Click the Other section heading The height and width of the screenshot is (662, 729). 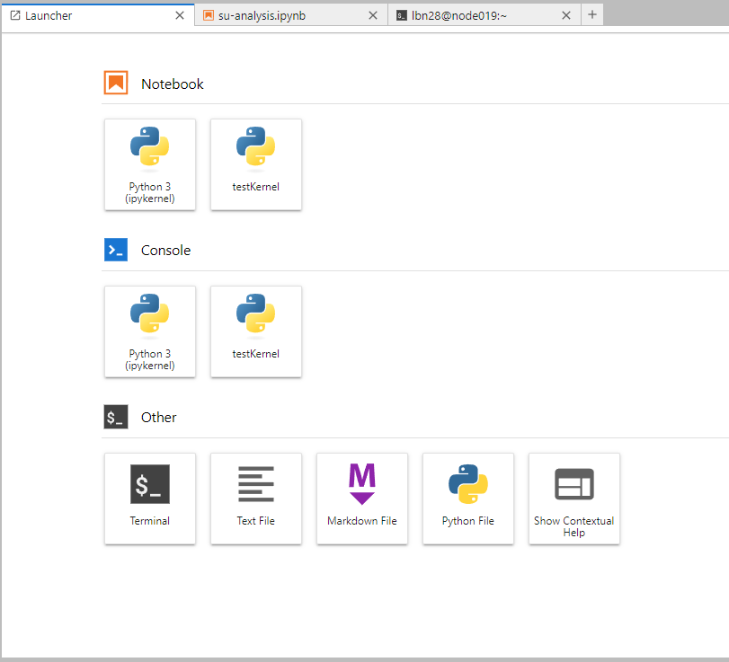[159, 417]
